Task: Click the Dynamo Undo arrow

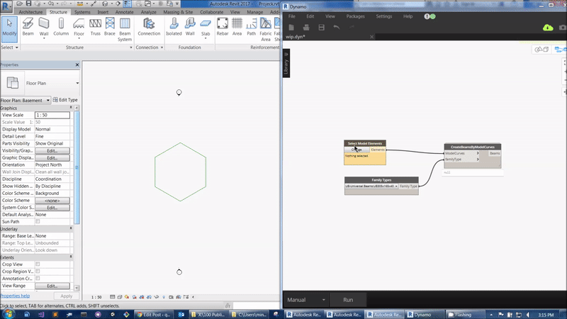Action: click(x=337, y=27)
